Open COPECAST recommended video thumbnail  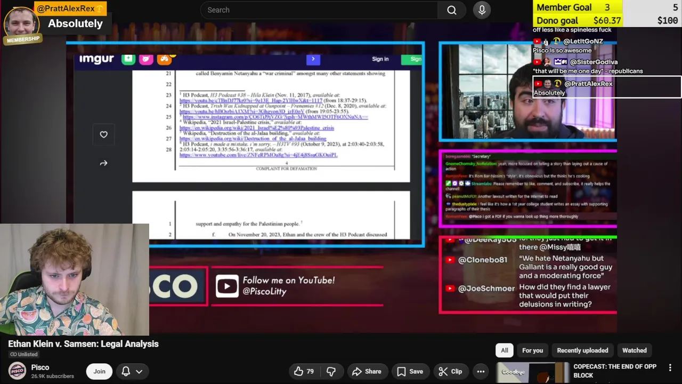point(533,373)
